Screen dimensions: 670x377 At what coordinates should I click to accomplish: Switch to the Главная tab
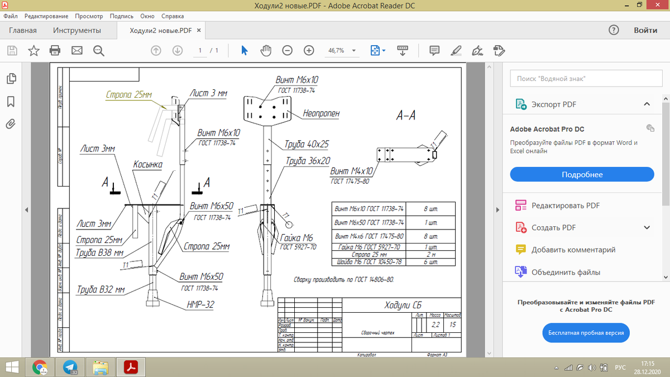pyautogui.click(x=23, y=30)
